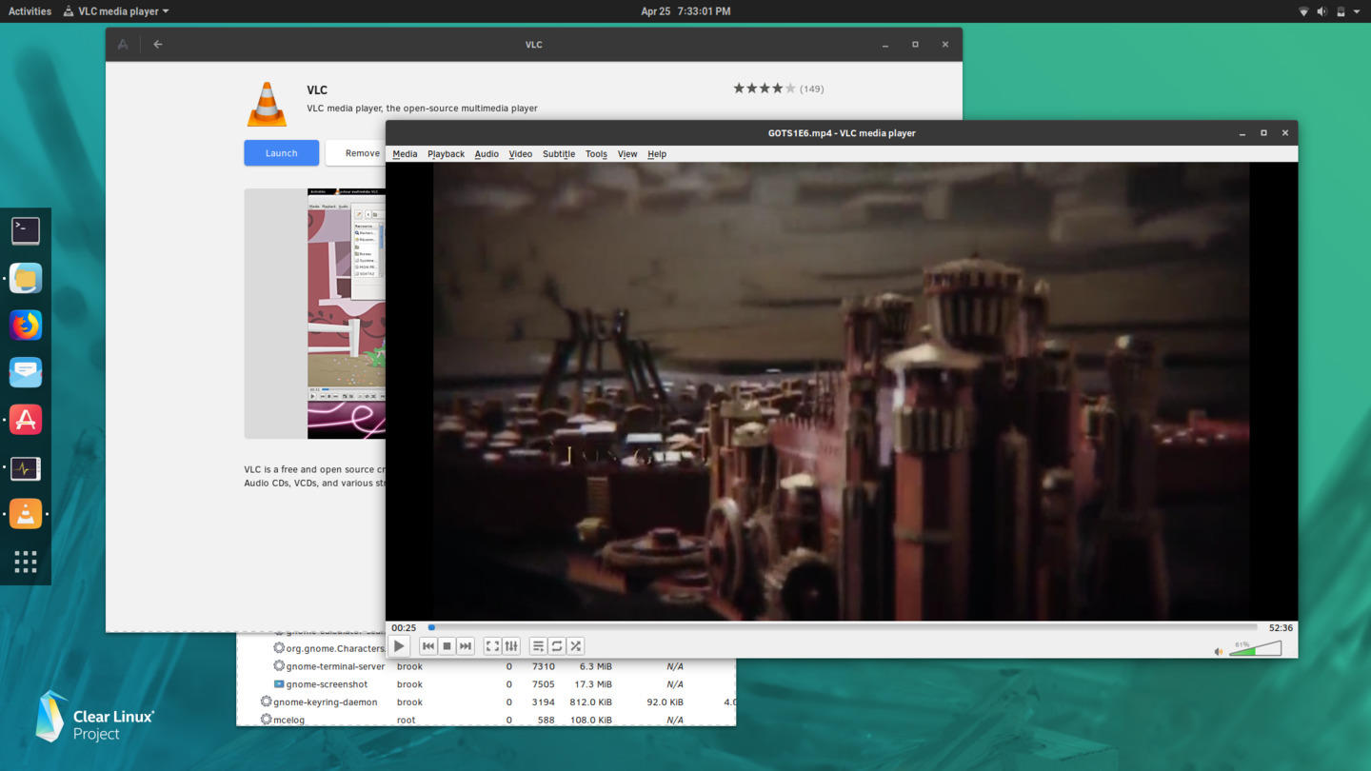Screen dimensions: 1371x771
Task: Click the VLC seek bar timeline
Action: coord(843,627)
